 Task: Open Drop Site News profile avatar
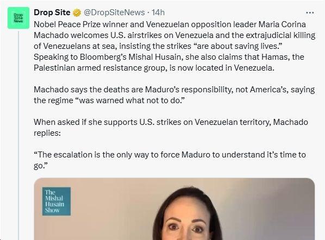18,18
